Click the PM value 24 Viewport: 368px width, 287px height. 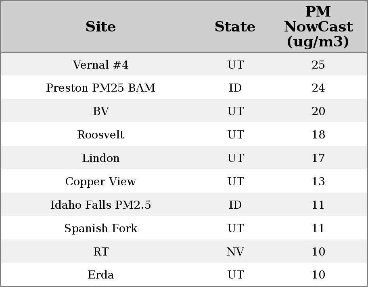(318, 88)
